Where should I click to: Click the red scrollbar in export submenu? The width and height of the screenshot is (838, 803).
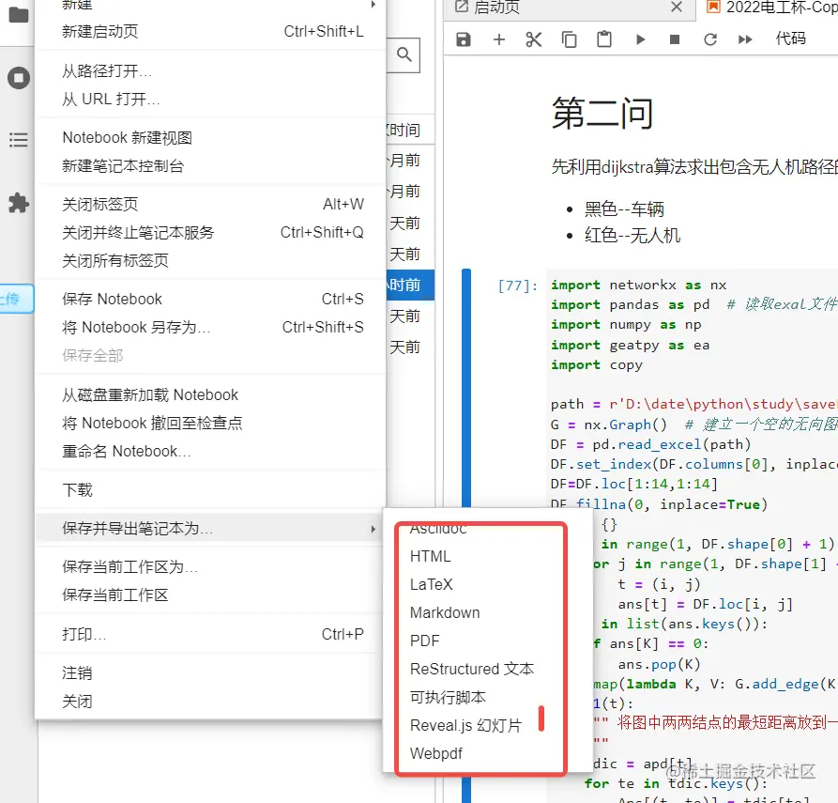[542, 719]
